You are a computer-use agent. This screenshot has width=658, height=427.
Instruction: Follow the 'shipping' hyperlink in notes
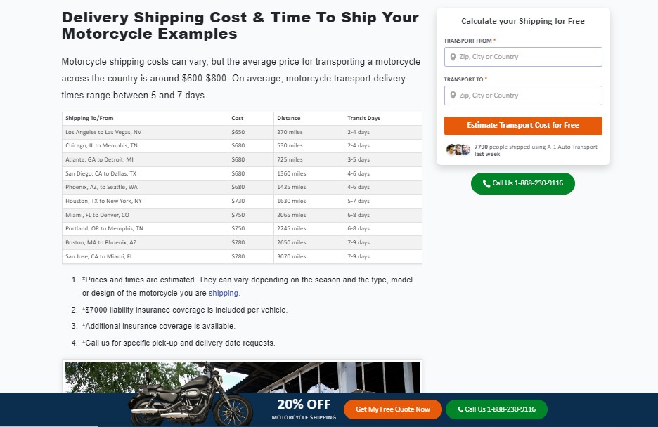point(224,294)
